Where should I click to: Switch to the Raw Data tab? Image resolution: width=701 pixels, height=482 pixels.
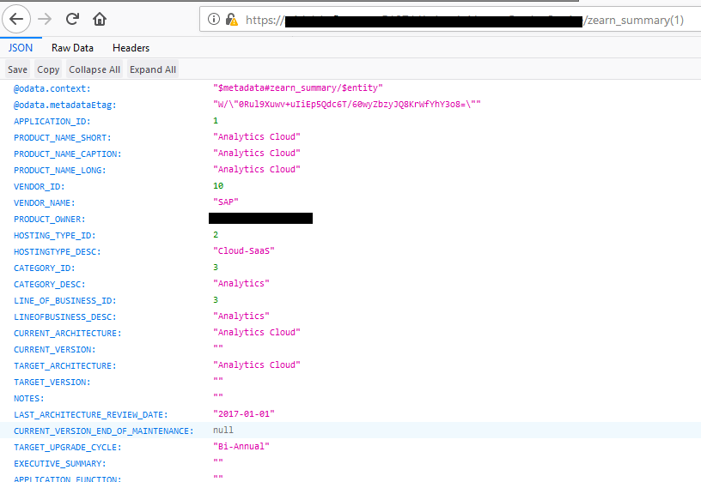[72, 48]
